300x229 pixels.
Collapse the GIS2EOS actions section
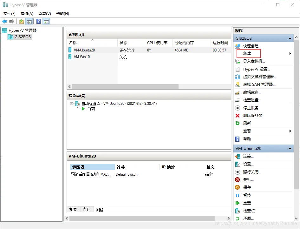click(290, 38)
